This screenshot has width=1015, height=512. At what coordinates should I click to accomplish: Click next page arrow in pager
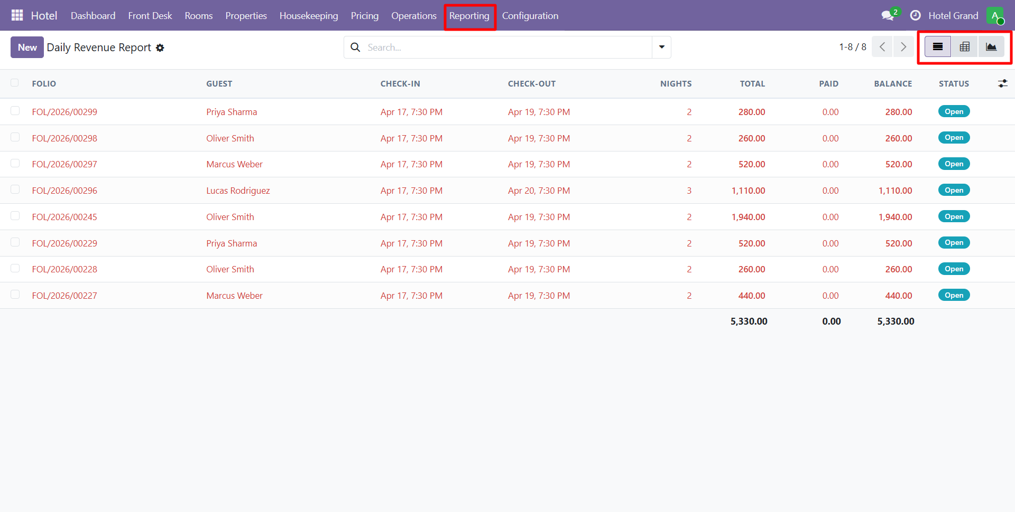pyautogui.click(x=903, y=46)
